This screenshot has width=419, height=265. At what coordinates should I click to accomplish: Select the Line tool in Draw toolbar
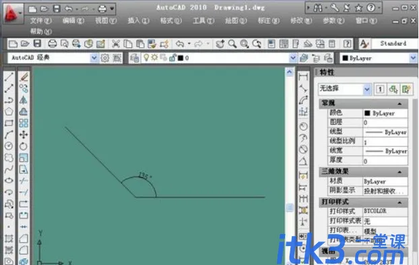[x=9, y=77]
